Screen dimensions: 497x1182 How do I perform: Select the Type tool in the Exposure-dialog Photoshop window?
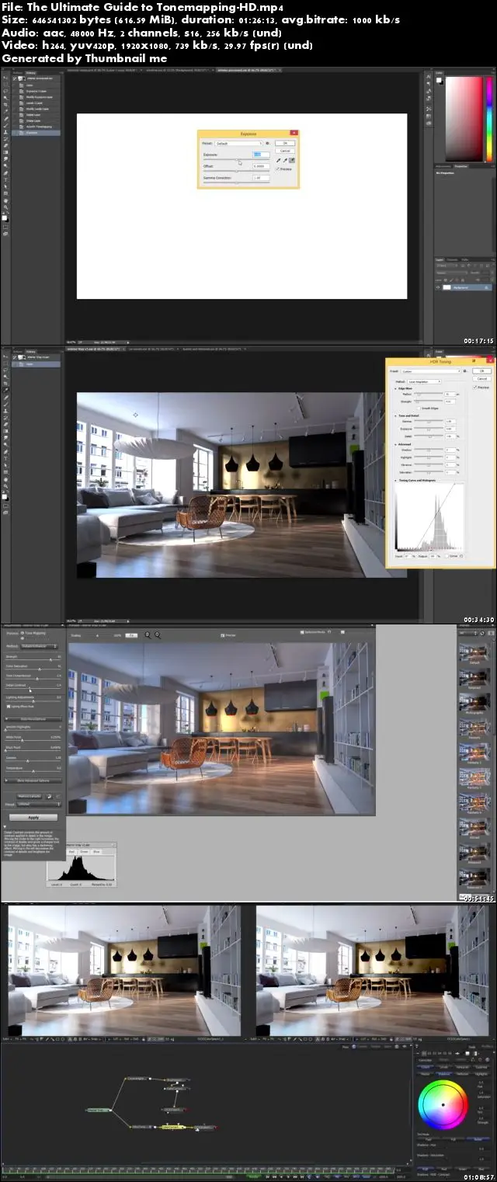[5, 179]
